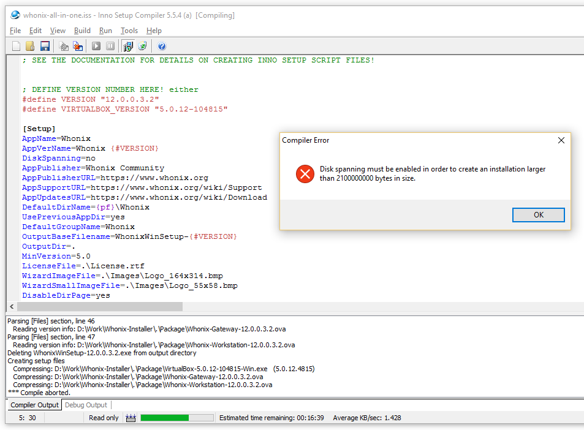
Task: Click the LicenseFile line
Action: coord(83,266)
